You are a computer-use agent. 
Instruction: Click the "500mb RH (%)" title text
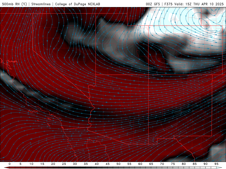pos(14,4)
